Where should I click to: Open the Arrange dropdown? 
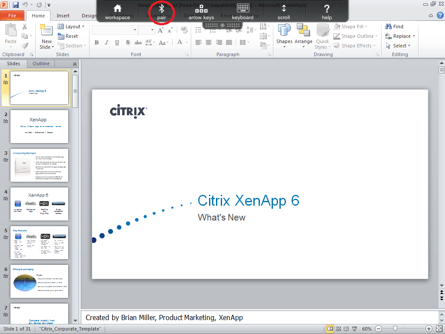[x=303, y=36]
